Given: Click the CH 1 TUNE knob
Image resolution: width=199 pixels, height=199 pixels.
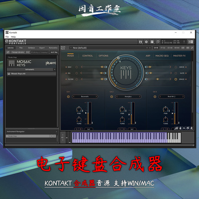Looking at the screenshot, I should (79, 119).
